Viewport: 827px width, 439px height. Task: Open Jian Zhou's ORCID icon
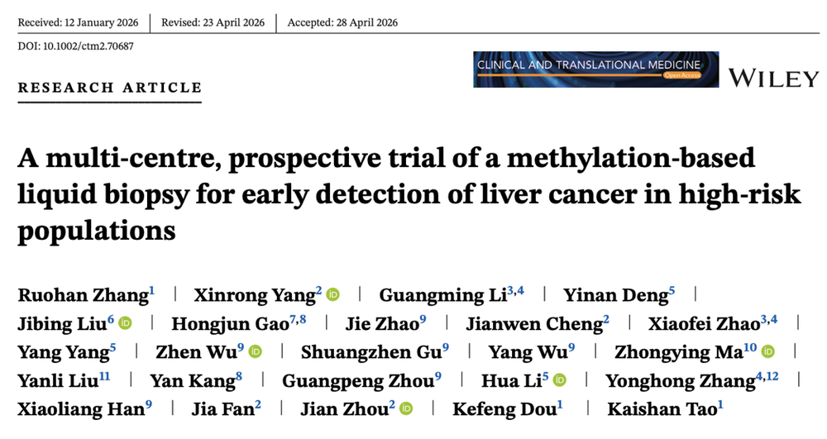click(x=406, y=408)
